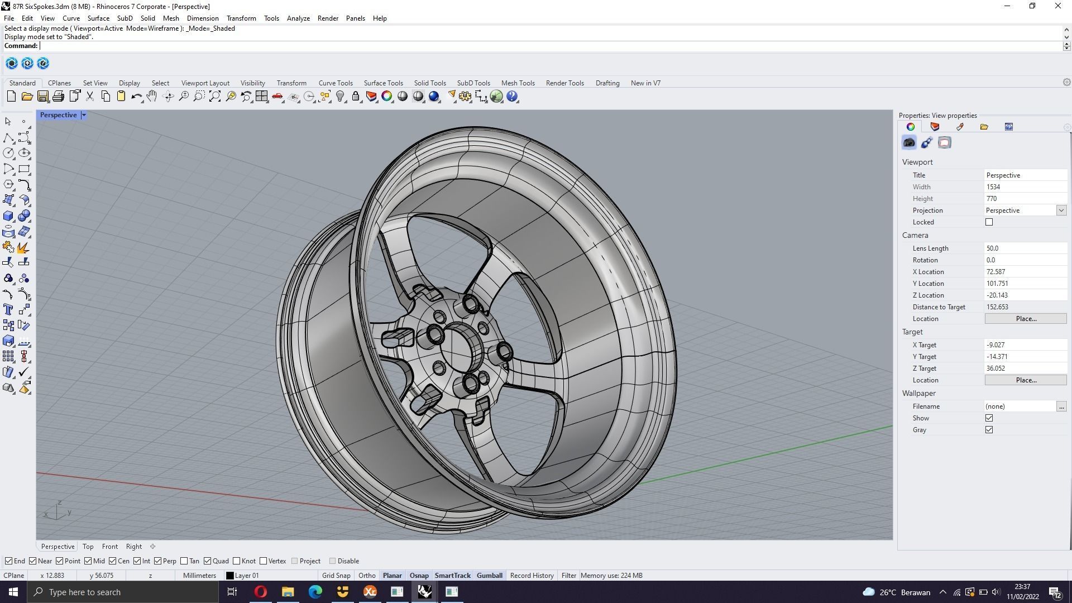Click the black Layer 01 color swatch
1072x603 pixels.
click(x=229, y=576)
